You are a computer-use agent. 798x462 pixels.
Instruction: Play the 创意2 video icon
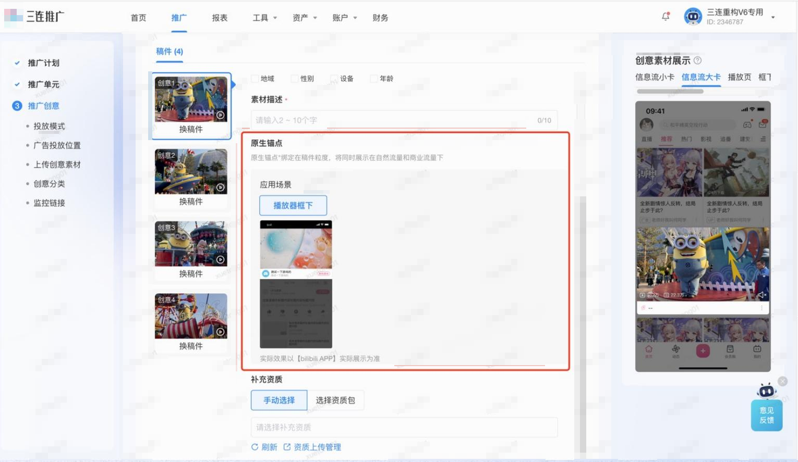coord(221,188)
